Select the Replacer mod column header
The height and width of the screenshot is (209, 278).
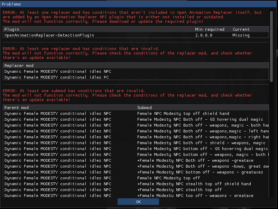pyautogui.click(x=19, y=66)
